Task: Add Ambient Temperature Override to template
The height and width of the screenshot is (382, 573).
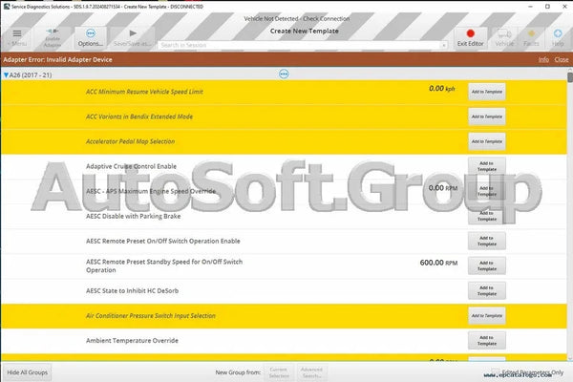Action: point(487,340)
